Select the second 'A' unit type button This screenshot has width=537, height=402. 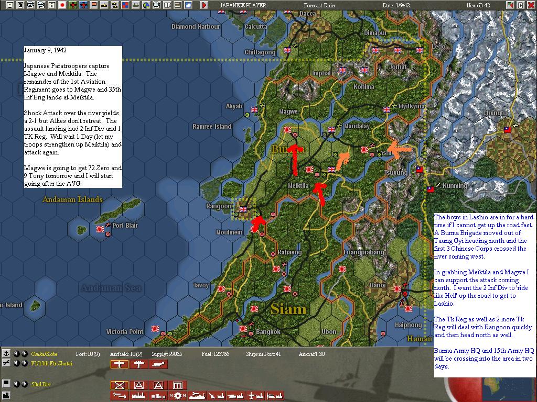(x=158, y=385)
